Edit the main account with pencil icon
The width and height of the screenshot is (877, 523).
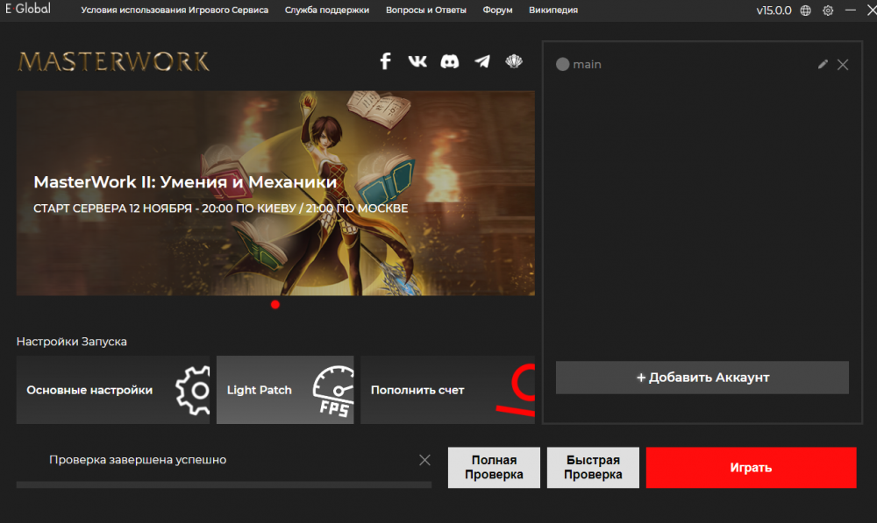(823, 64)
